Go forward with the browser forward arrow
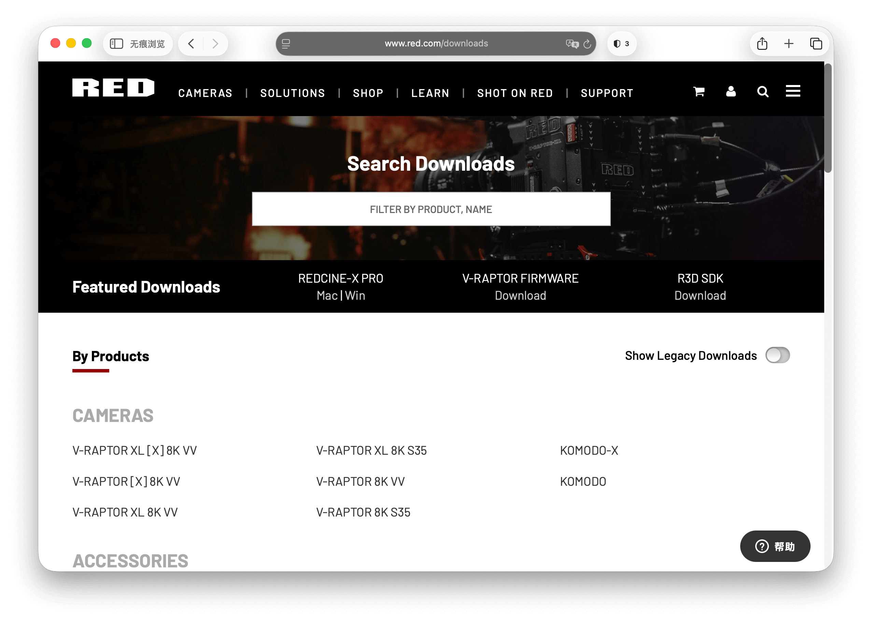The image size is (872, 622). (x=215, y=44)
